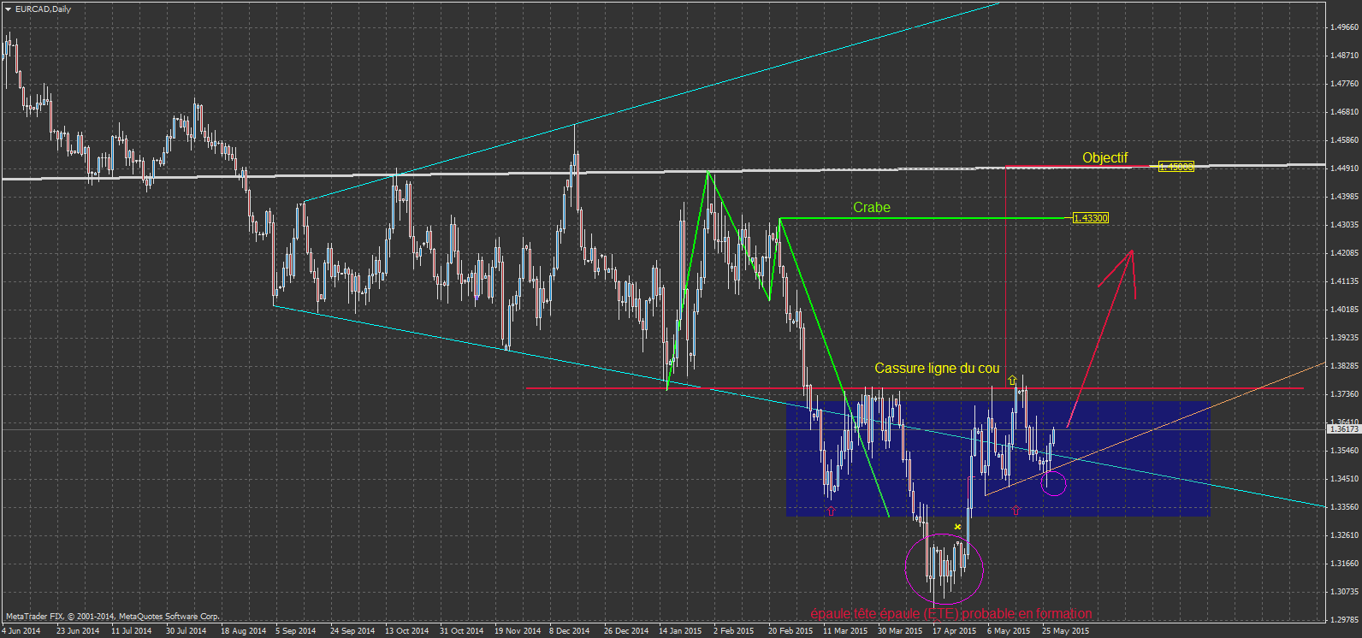Click the 1.43300 price level tag
This screenshot has width=1362, height=638.
tap(1090, 218)
